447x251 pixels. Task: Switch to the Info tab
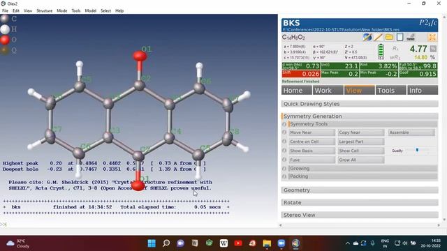pos(423,90)
